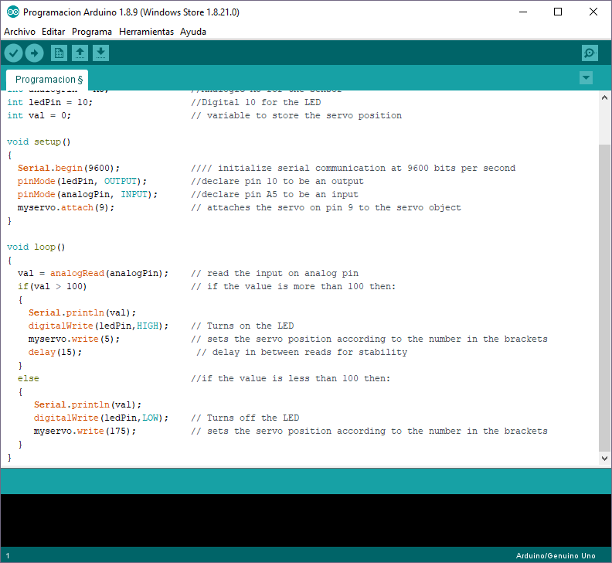Screen dimensions: 612x563
Task: Click 'digitalWrite(ledPin,HIGH);' statement
Action: [x=98, y=326]
